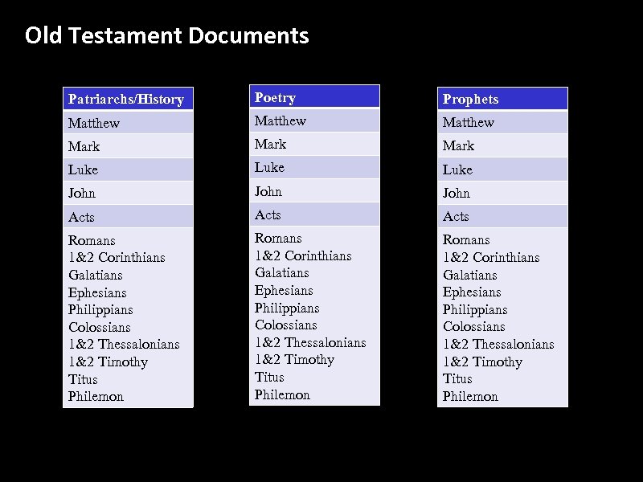The height and width of the screenshot is (482, 643).
Task: Select Colossians in the Prophets table
Action: pyautogui.click(x=474, y=326)
